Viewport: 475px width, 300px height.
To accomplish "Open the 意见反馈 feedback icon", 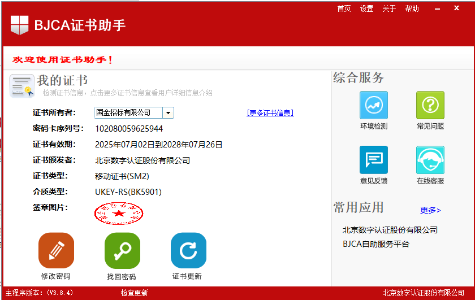I will tap(374, 160).
